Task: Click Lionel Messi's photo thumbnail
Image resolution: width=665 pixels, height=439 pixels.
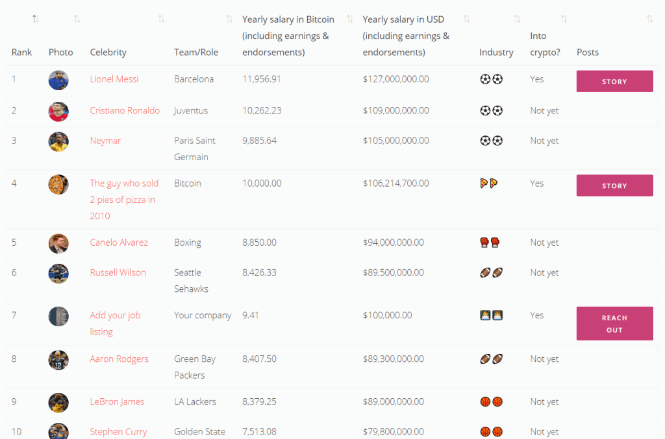Action: 58,80
